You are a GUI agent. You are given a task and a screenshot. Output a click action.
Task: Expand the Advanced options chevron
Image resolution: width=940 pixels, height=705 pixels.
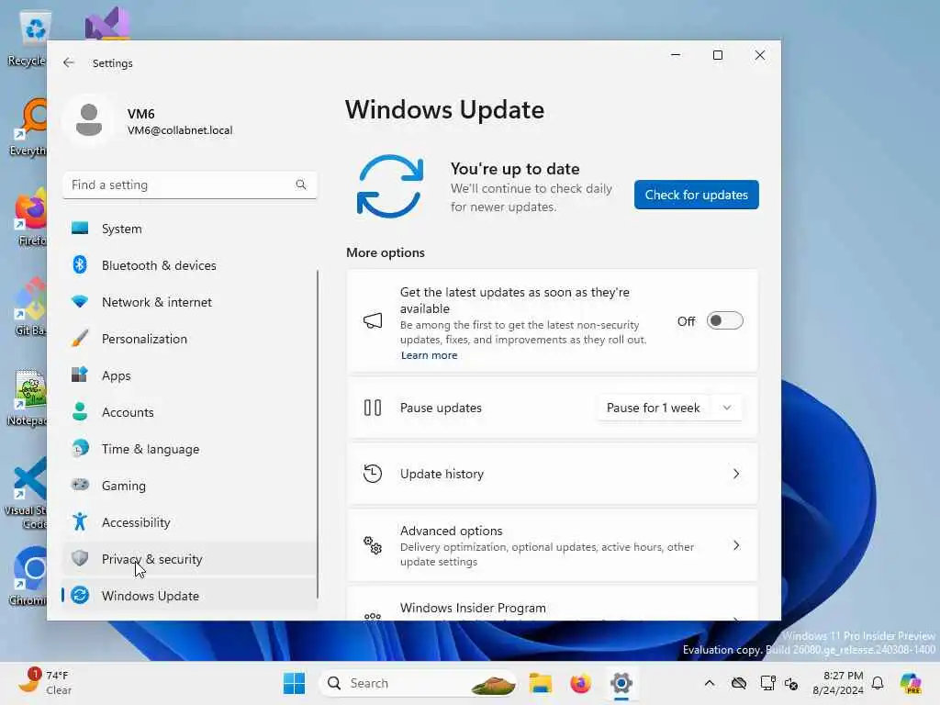coord(736,545)
